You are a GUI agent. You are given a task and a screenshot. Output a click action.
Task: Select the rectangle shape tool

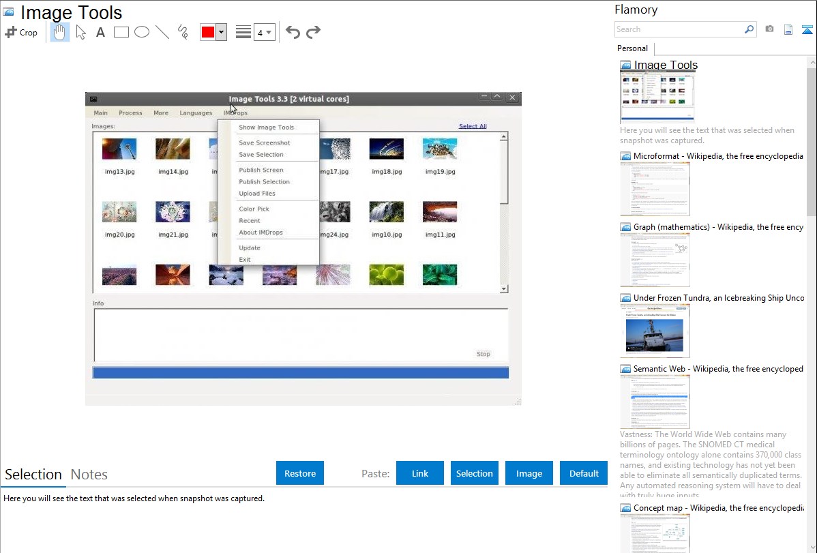tap(121, 32)
